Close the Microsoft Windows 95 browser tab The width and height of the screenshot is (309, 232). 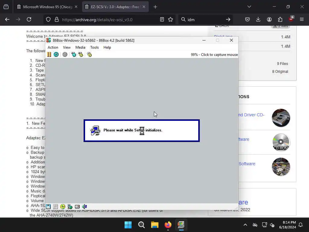click(76, 7)
